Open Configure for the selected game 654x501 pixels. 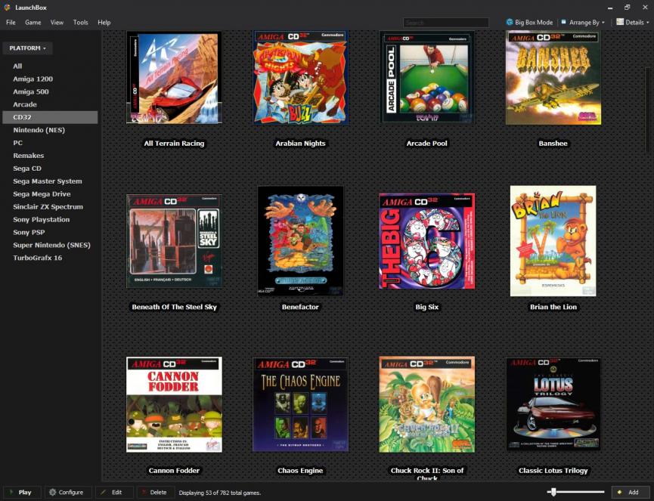click(x=67, y=492)
